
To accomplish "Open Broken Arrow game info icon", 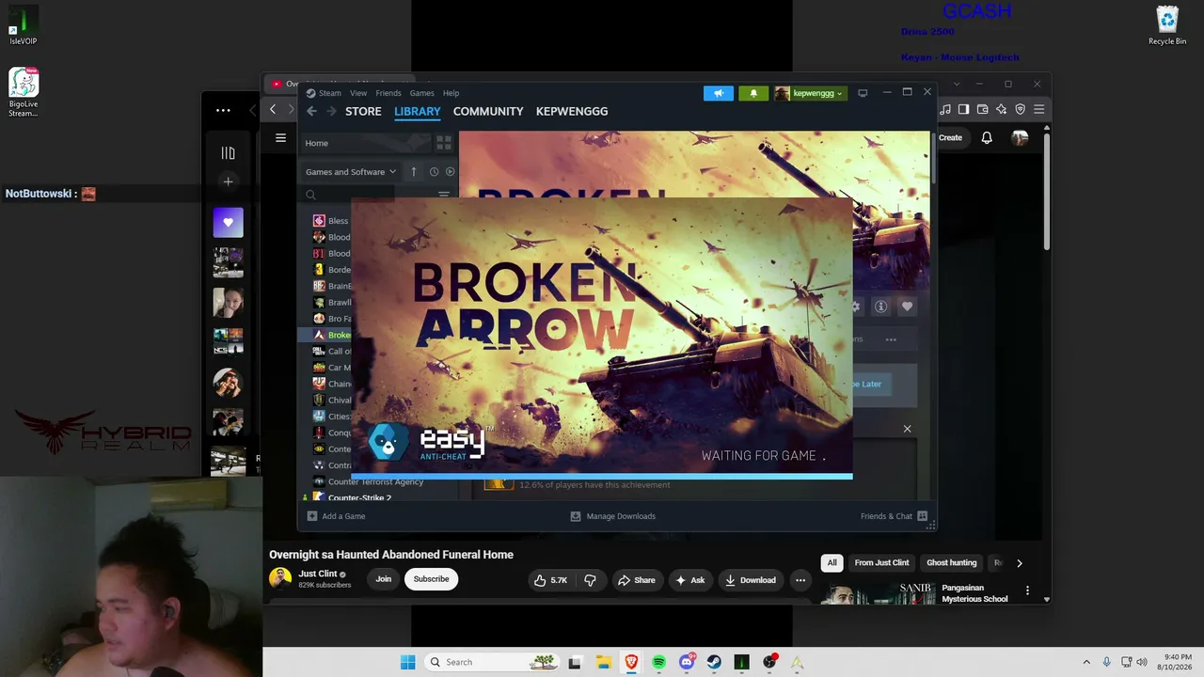I will pos(881,307).
